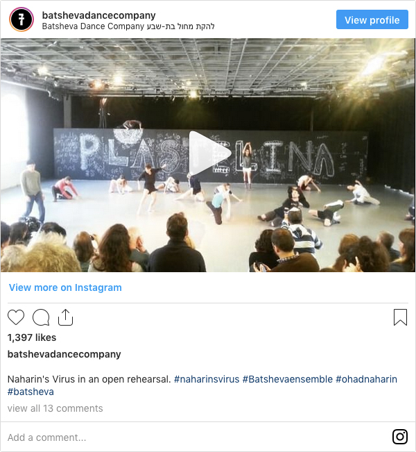
Task: Open the Batsheva profile avatar
Action: pos(21,19)
